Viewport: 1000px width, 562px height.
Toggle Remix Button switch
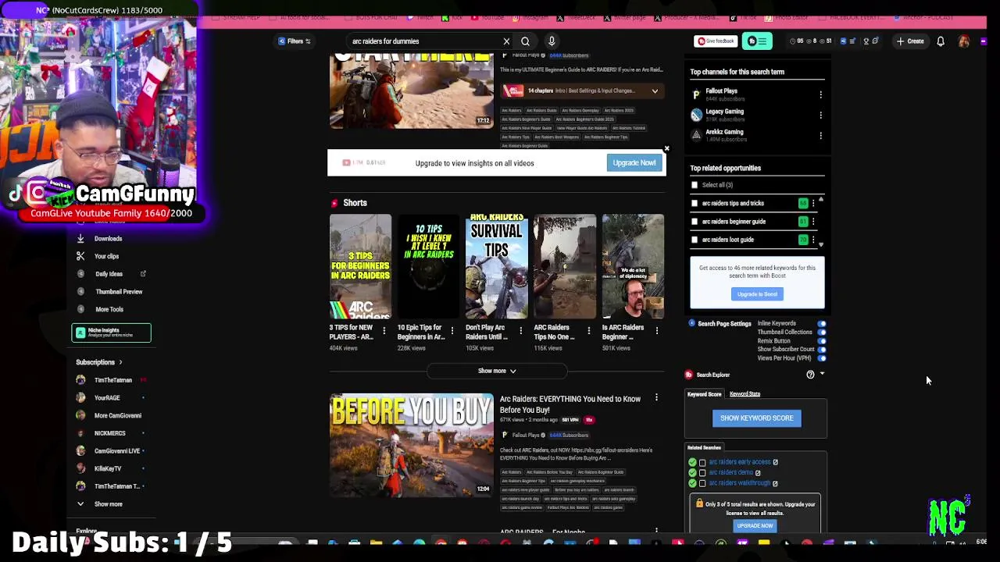[x=821, y=341]
